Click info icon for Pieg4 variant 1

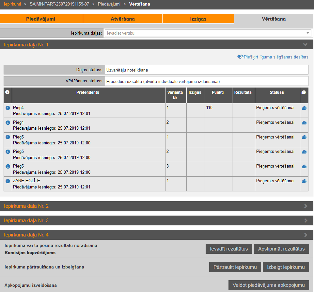point(8,108)
